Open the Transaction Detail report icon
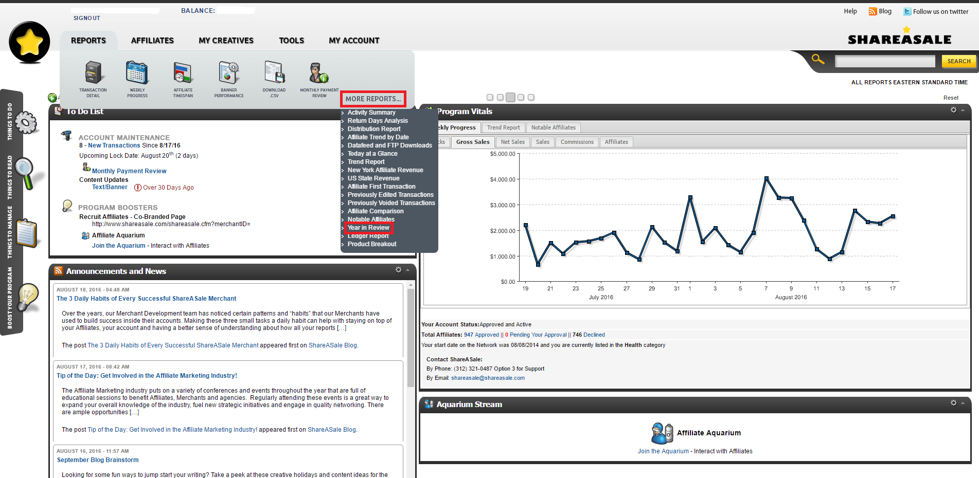This screenshot has width=979, height=478. tap(93, 72)
